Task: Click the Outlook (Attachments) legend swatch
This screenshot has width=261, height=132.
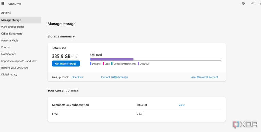Action: [x=112, y=64]
